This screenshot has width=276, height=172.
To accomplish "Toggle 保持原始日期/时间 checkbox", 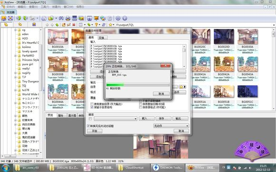I will 140,104.
